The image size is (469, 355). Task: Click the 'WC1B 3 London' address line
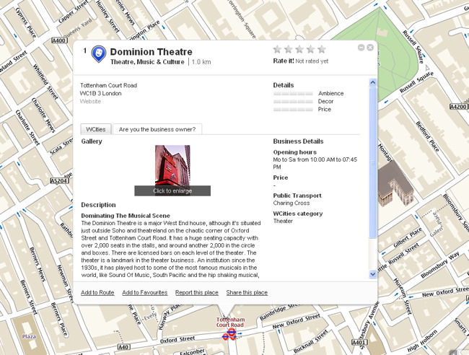[x=100, y=93]
